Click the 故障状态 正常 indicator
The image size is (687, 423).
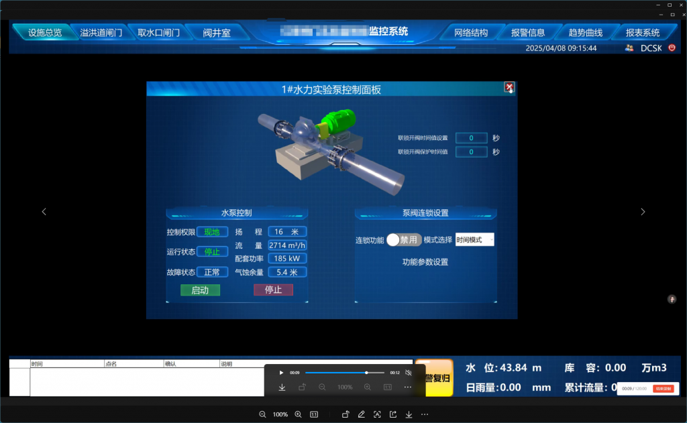pyautogui.click(x=212, y=272)
